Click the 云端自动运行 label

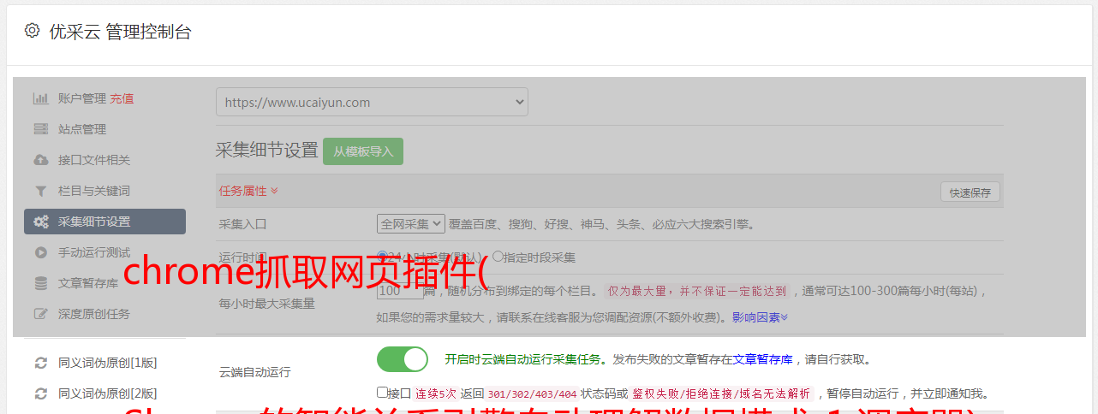click(255, 372)
